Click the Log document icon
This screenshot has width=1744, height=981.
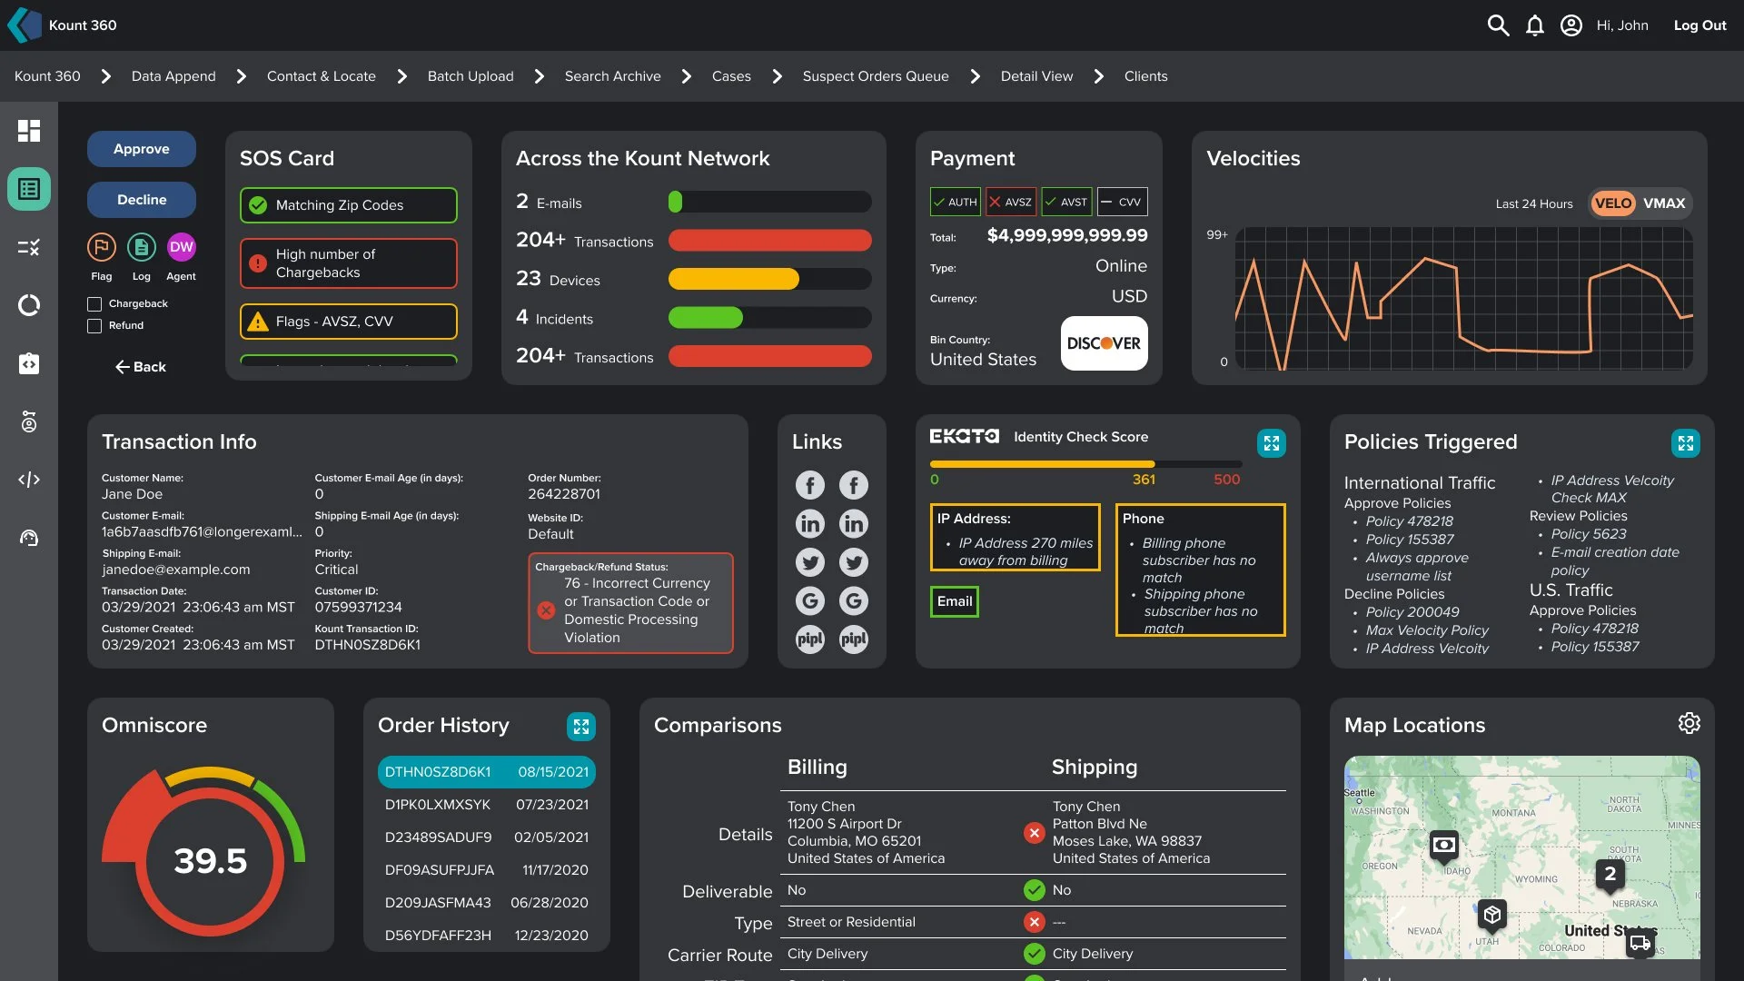pos(142,247)
